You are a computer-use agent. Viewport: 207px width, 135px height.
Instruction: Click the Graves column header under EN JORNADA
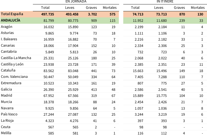click(91, 8)
